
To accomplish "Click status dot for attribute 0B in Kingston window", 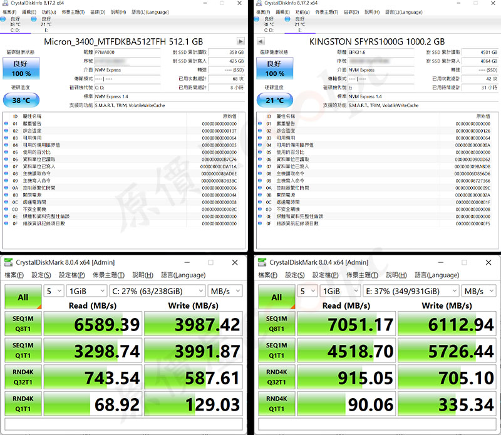I will (x=260, y=195).
